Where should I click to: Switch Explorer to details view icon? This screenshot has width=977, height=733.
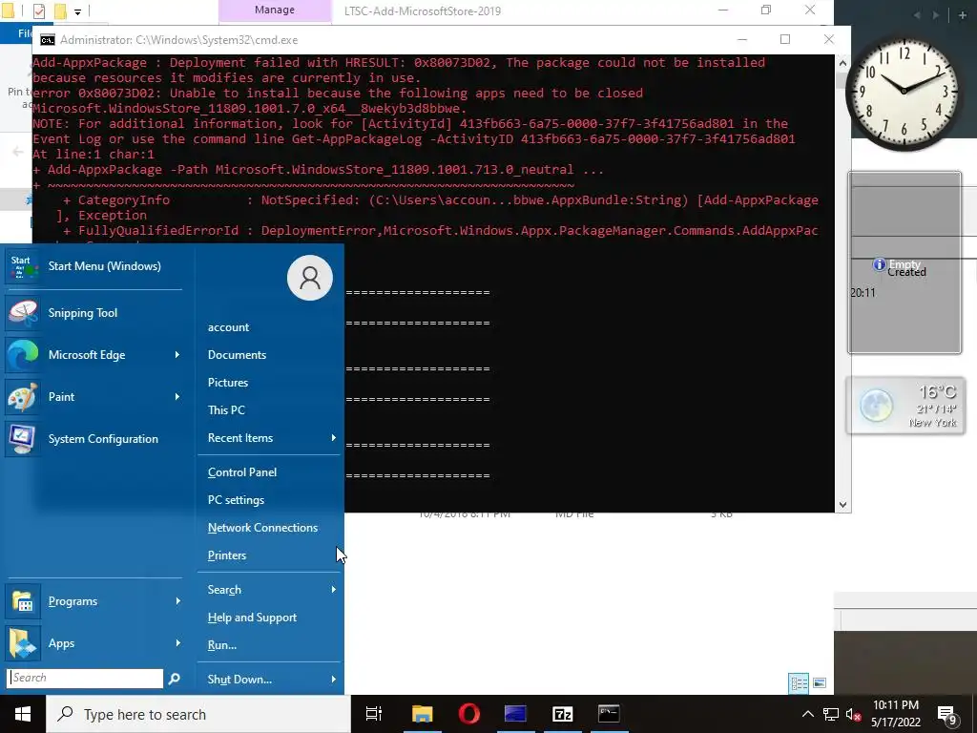click(799, 683)
